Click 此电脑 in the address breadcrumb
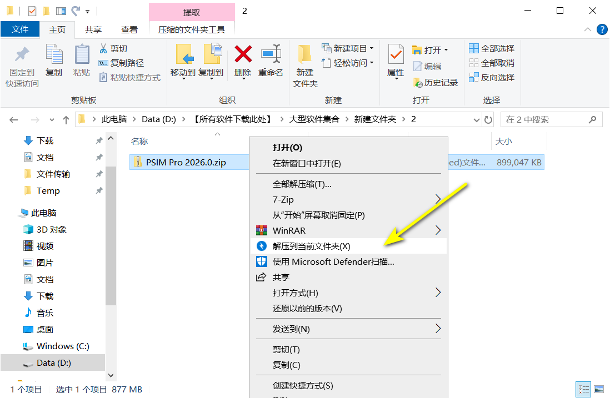Image resolution: width=610 pixels, height=398 pixels. point(114,119)
